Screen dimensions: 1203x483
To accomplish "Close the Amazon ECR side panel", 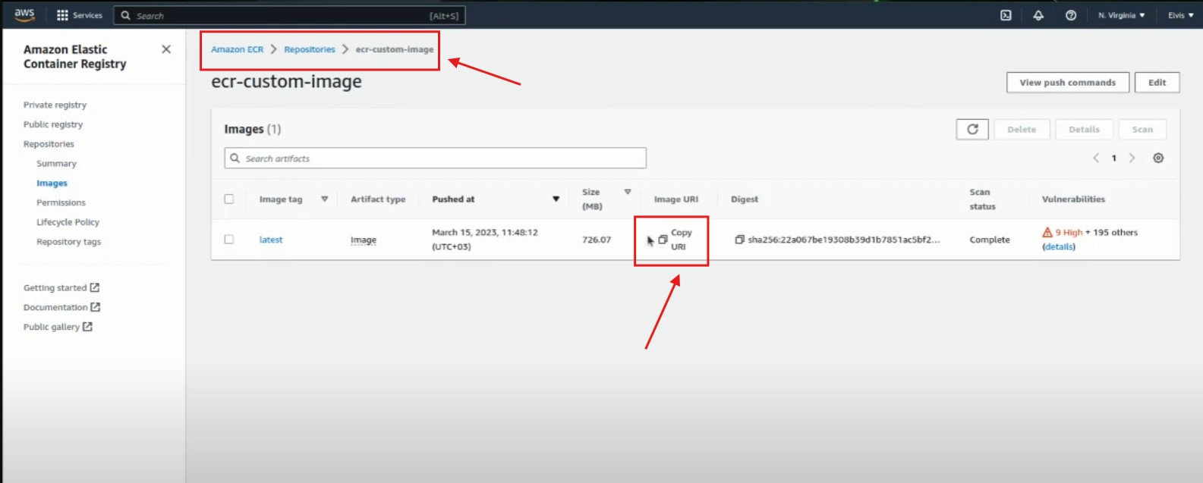I will pos(166,49).
